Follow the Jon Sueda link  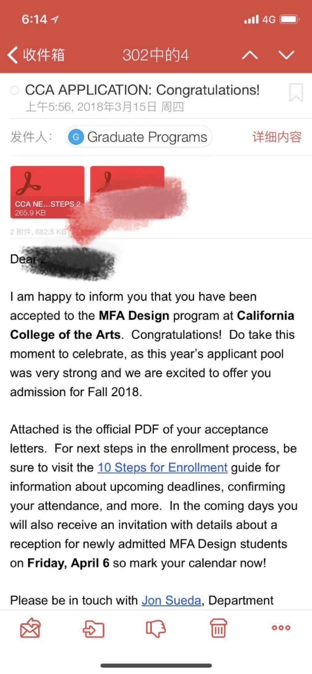tap(171, 600)
